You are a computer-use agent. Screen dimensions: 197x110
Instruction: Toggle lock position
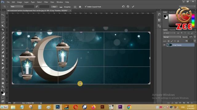tap(175, 41)
